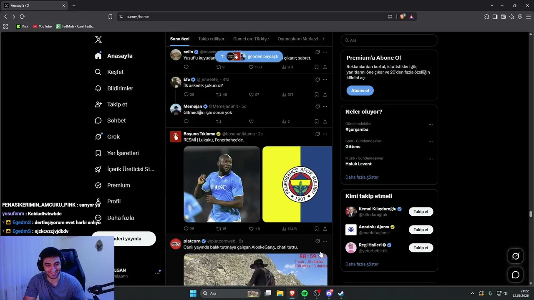534x300 pixels.
Task: Open Brave main hamburger menu
Action: click(x=529, y=17)
